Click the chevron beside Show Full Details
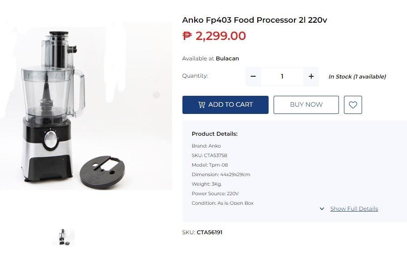Image resolution: width=407 pixels, height=276 pixels. [322, 209]
